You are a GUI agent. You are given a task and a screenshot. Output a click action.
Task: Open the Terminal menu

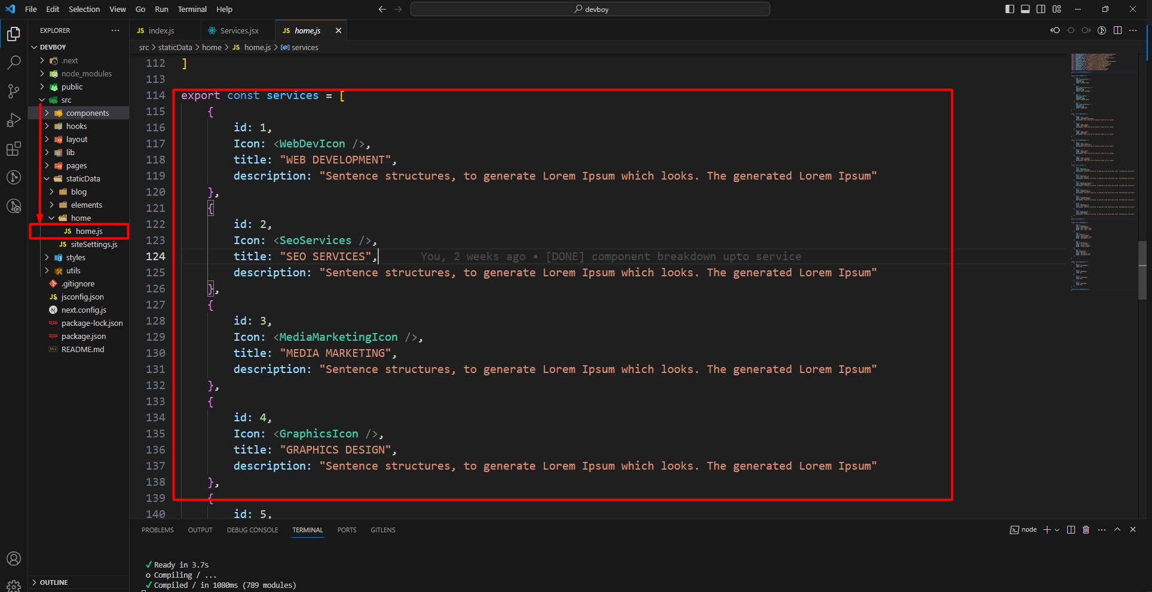[x=192, y=9]
